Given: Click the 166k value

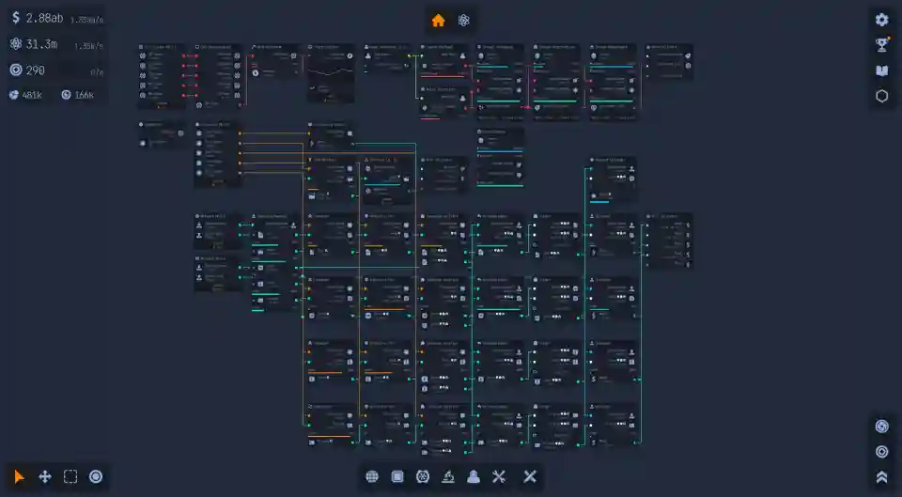Looking at the screenshot, I should pos(84,95).
